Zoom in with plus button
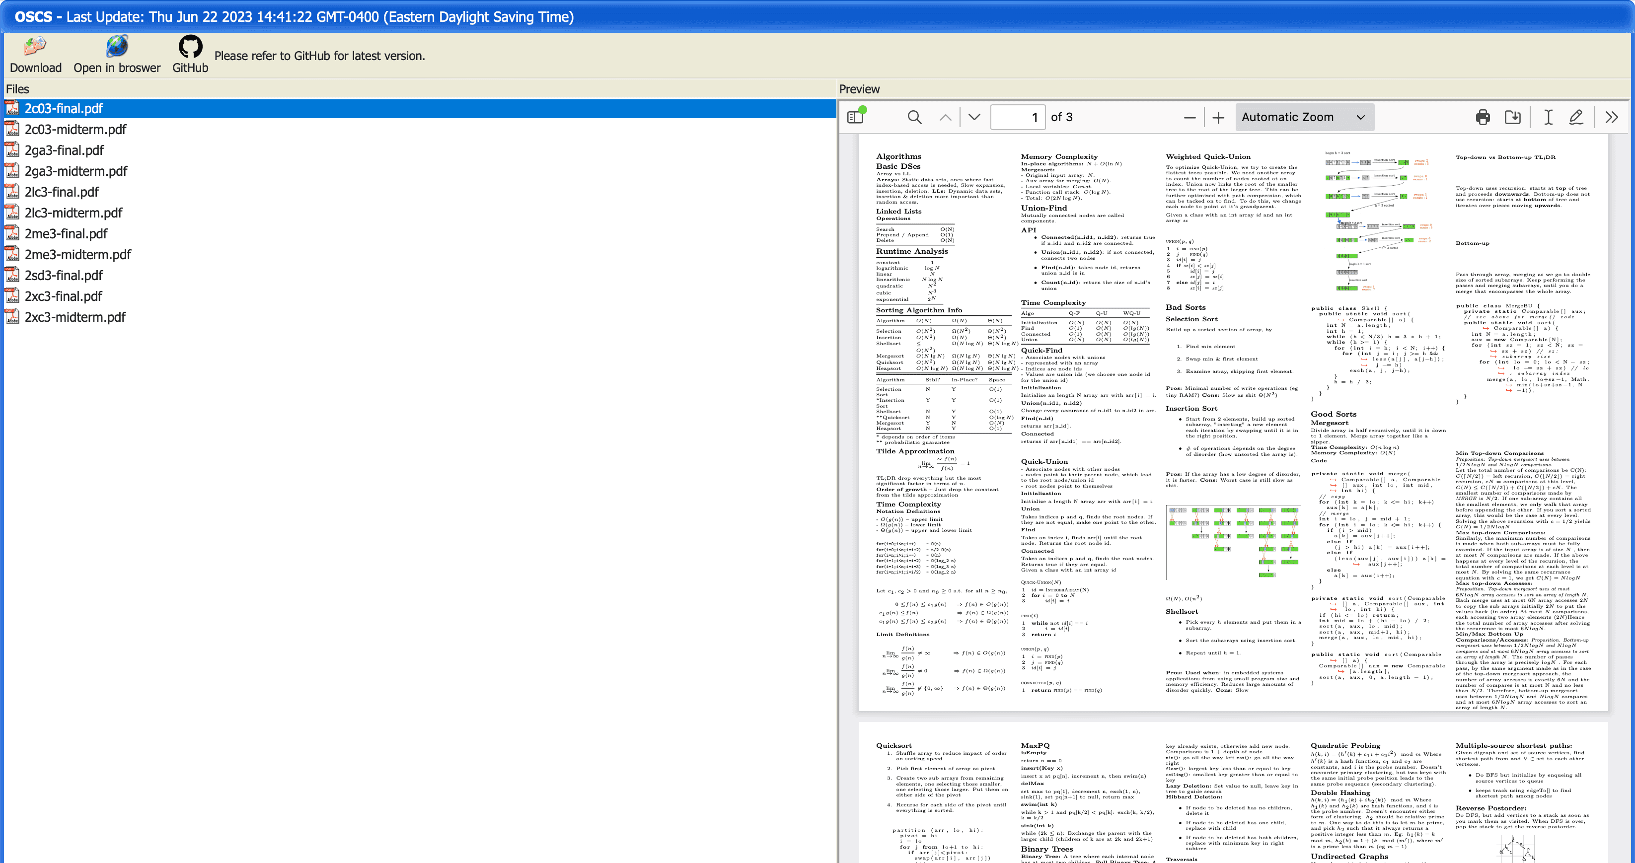 click(1218, 117)
